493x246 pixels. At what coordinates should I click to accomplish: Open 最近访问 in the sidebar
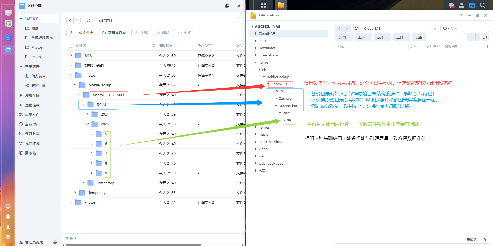click(x=32, y=124)
